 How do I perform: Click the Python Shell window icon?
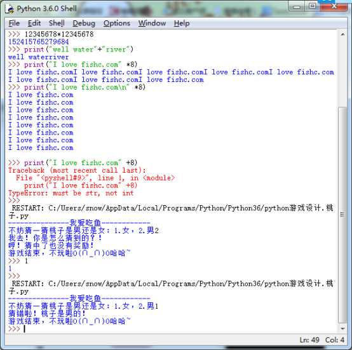point(10,9)
